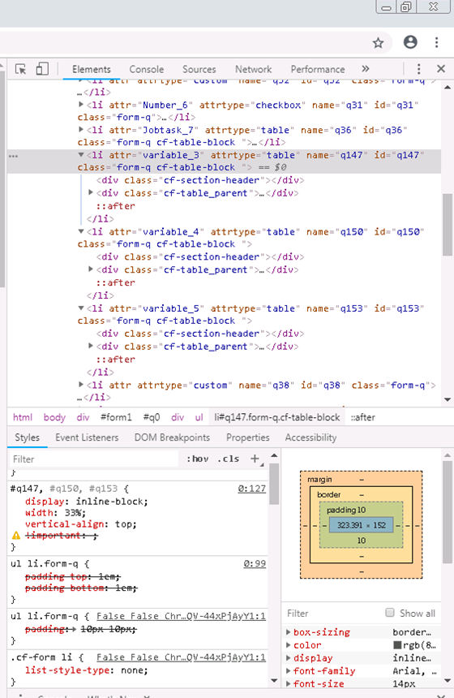454x698 pixels.
Task: Open DOM Breakpoints subtab
Action: pos(172,437)
